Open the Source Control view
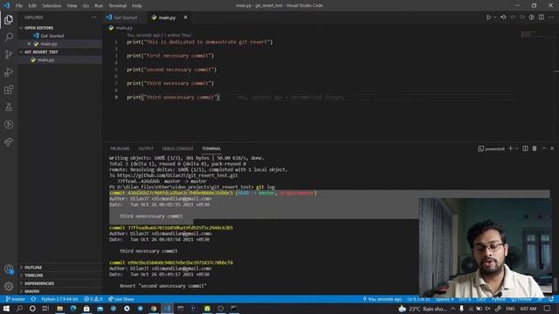559x314 pixels. (9, 54)
